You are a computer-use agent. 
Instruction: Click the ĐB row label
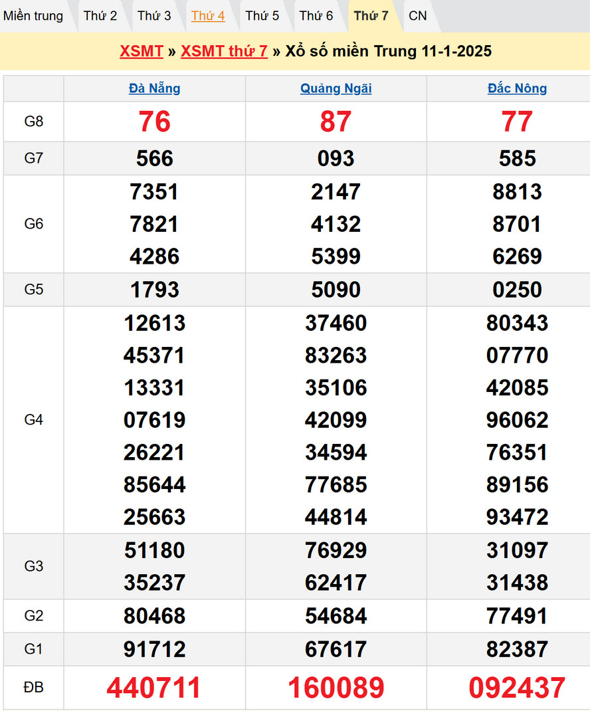coord(34,688)
